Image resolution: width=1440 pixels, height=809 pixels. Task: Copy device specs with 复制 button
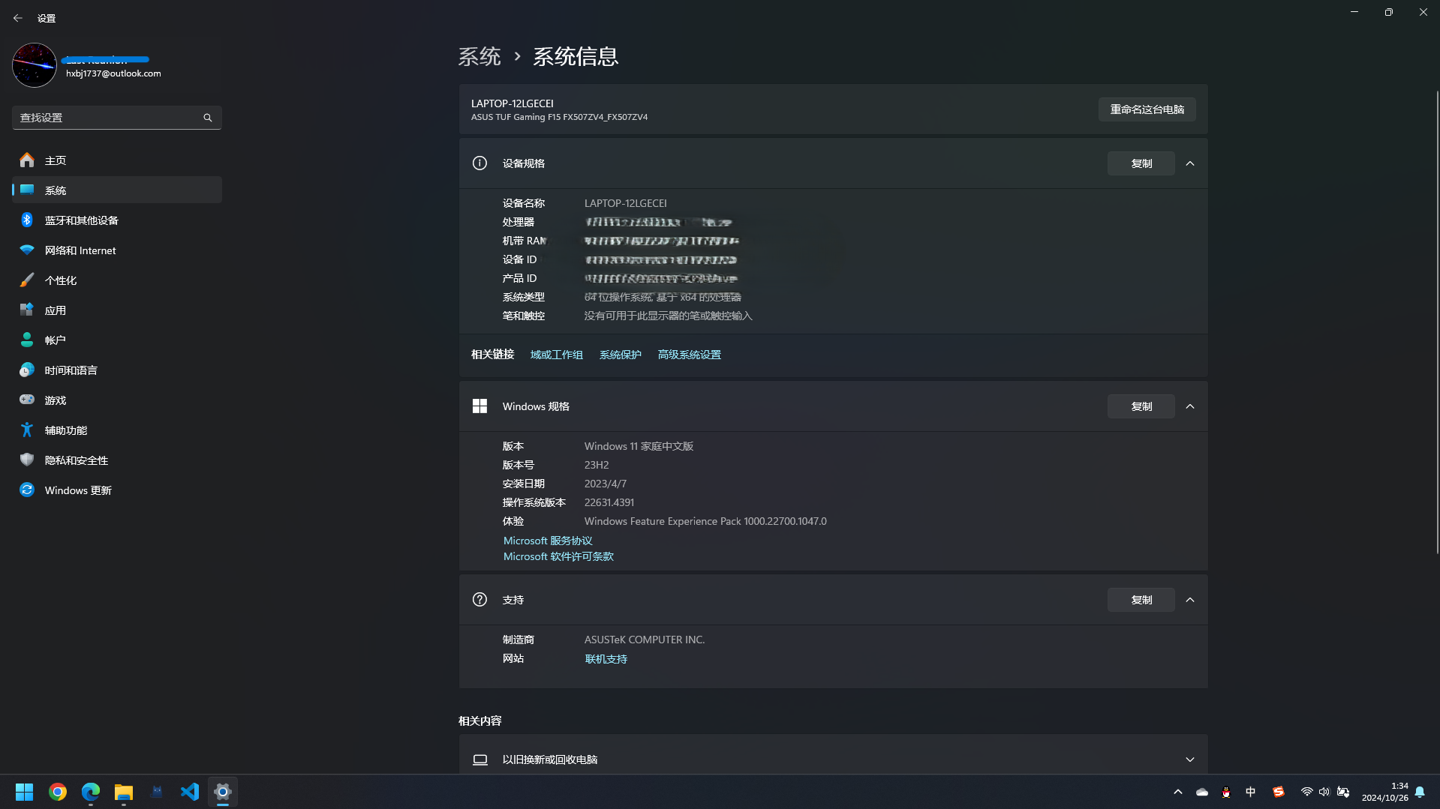coord(1141,163)
